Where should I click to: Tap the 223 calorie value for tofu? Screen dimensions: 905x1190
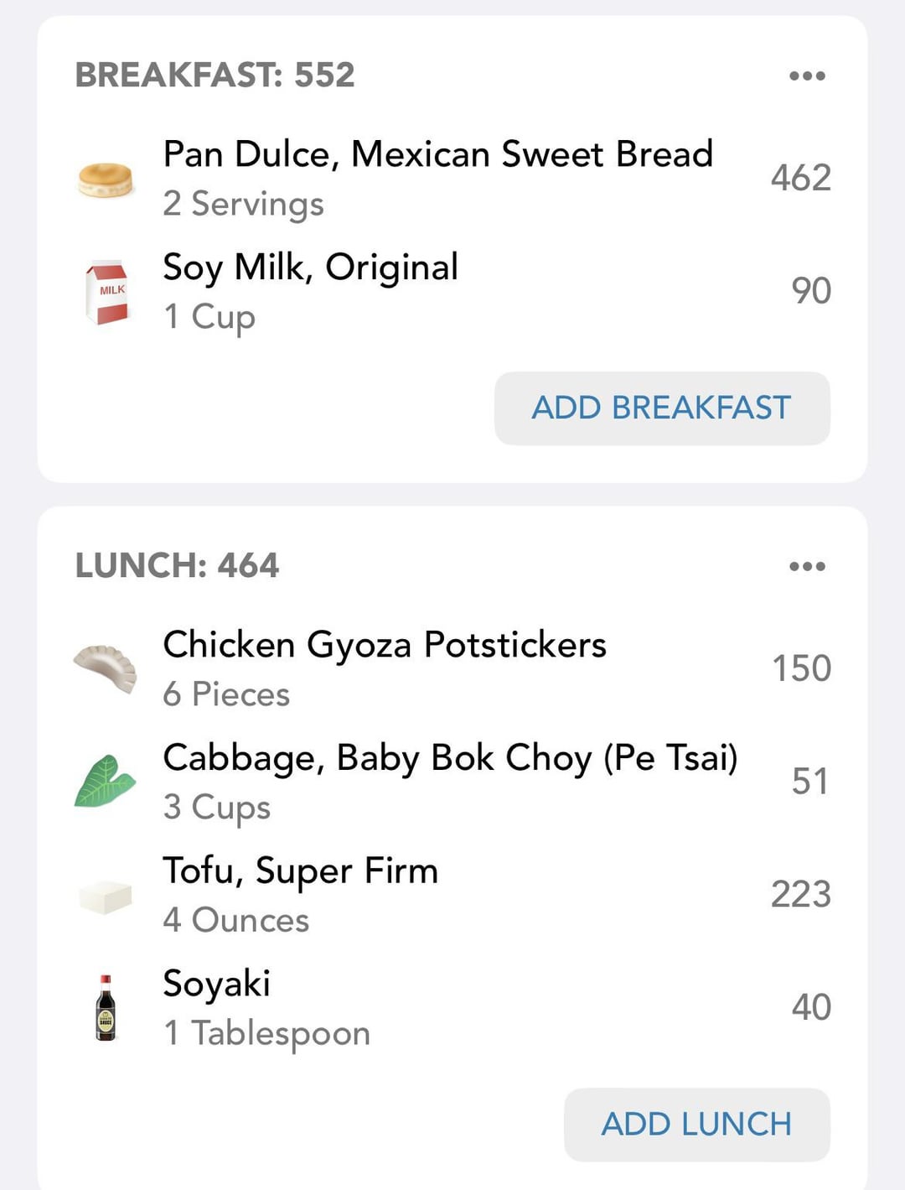coord(801,894)
